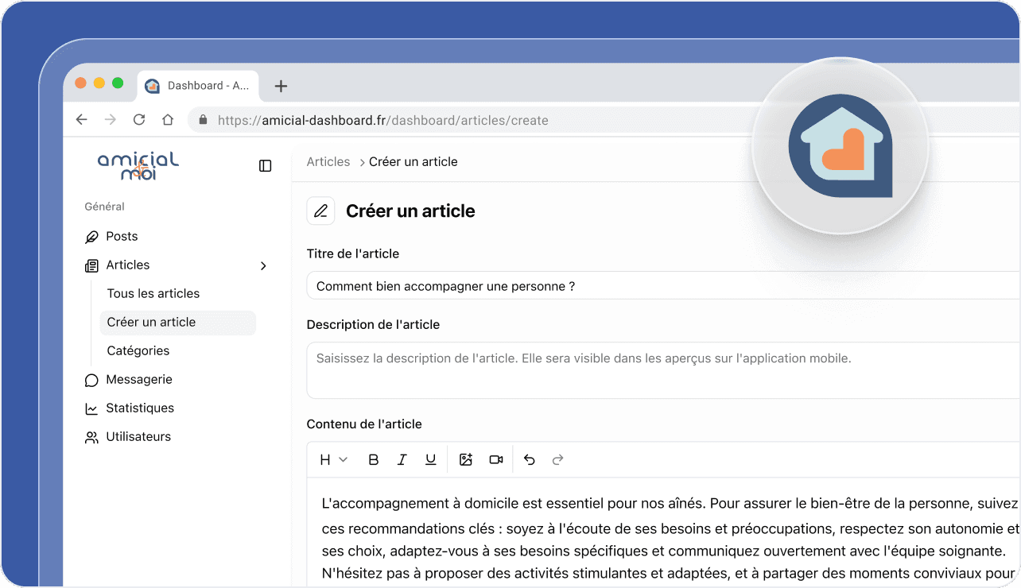Image resolution: width=1021 pixels, height=588 pixels.
Task: Click the yellow macOS minimize button
Action: point(99,83)
